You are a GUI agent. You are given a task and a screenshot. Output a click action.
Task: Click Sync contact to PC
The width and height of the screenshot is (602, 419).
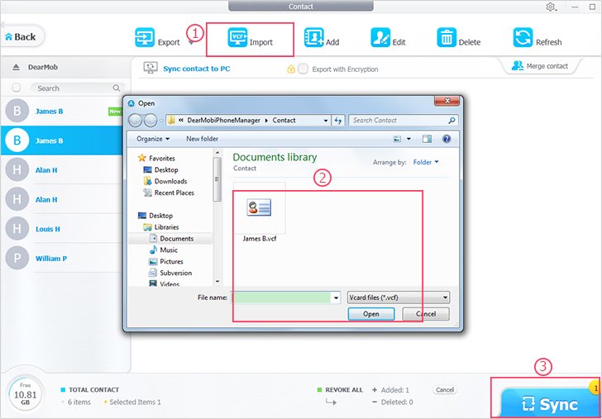coord(197,69)
